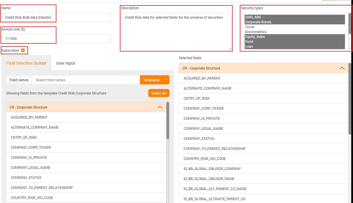
Task: Deselect Corporate Bonds security type
Action: (258, 22)
